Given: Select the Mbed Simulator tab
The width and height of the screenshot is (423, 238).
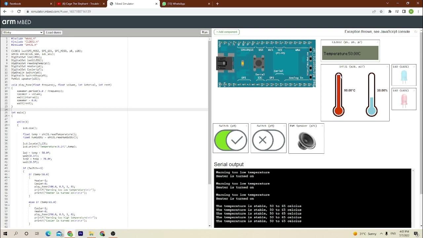Looking at the screenshot, I should pos(134,4).
